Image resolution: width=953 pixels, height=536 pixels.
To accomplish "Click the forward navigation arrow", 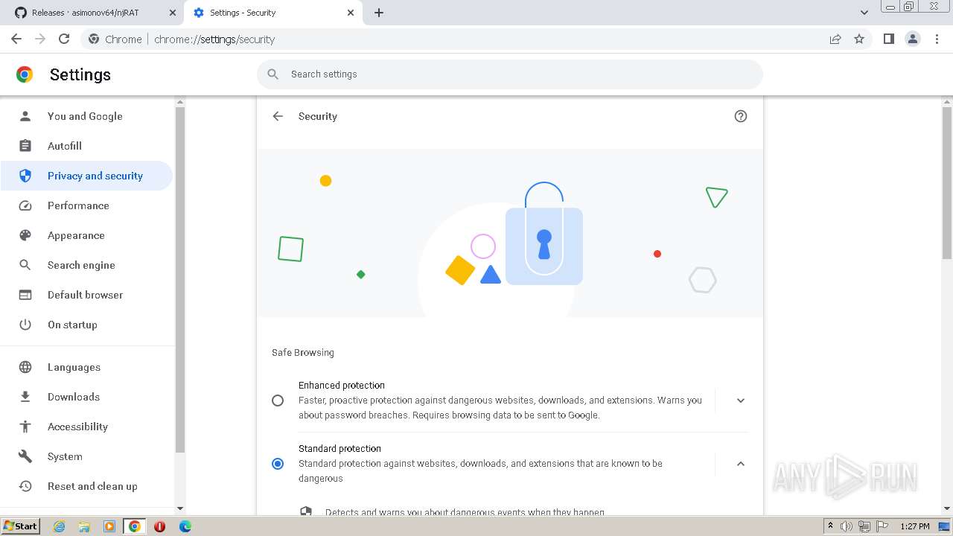I will (x=40, y=39).
